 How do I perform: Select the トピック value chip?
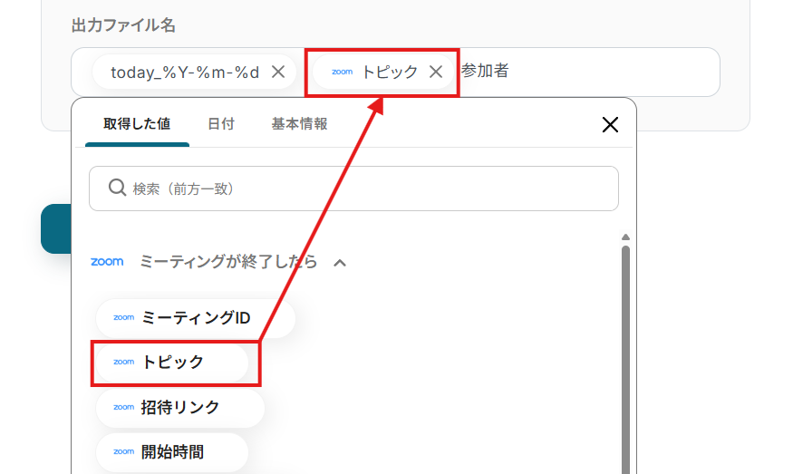[172, 363]
